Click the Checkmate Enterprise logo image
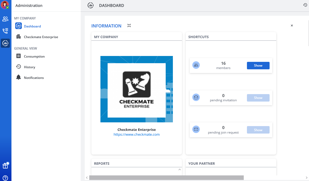This screenshot has width=309, height=181. tap(136, 89)
